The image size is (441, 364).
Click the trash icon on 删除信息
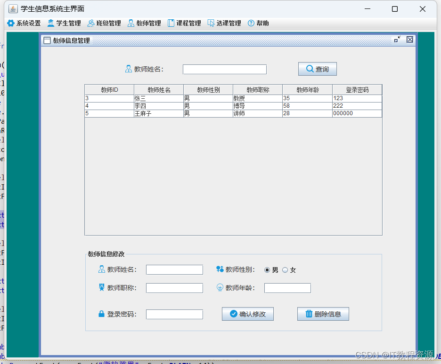point(309,314)
